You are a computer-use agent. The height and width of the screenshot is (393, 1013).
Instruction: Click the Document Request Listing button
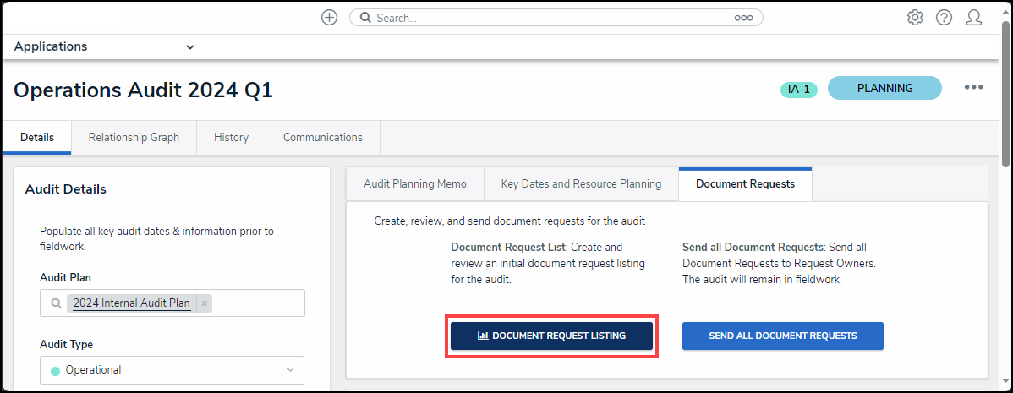coord(551,336)
